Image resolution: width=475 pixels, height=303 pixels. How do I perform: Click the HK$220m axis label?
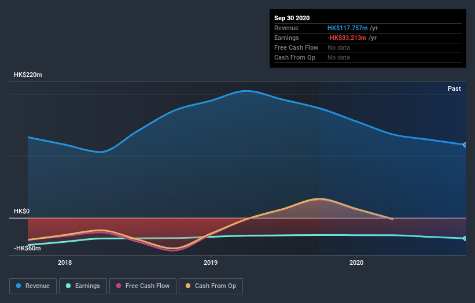point(28,75)
